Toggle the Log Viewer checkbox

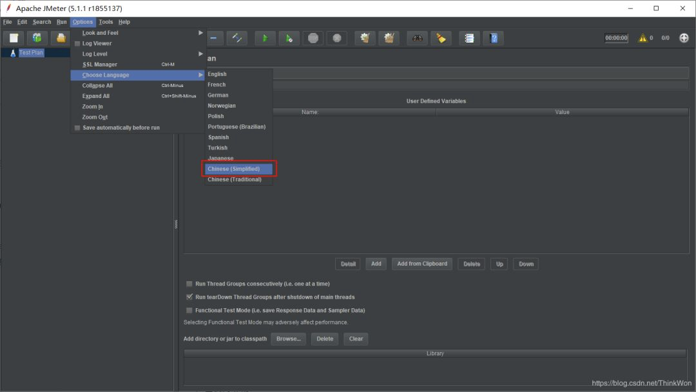(77, 43)
